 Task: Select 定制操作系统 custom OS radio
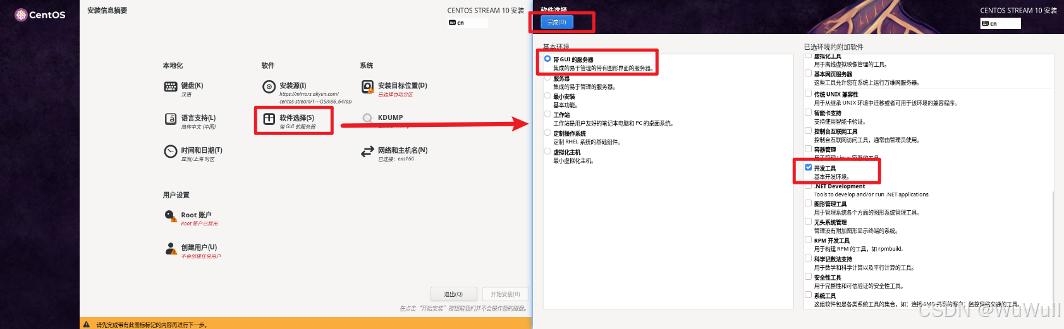point(547,133)
